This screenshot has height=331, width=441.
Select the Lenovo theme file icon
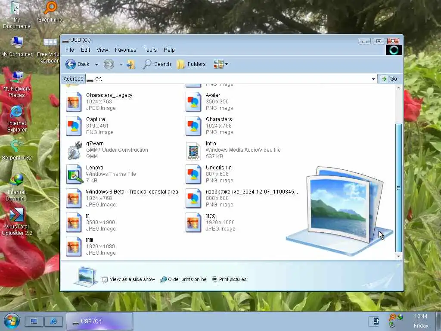point(74,175)
